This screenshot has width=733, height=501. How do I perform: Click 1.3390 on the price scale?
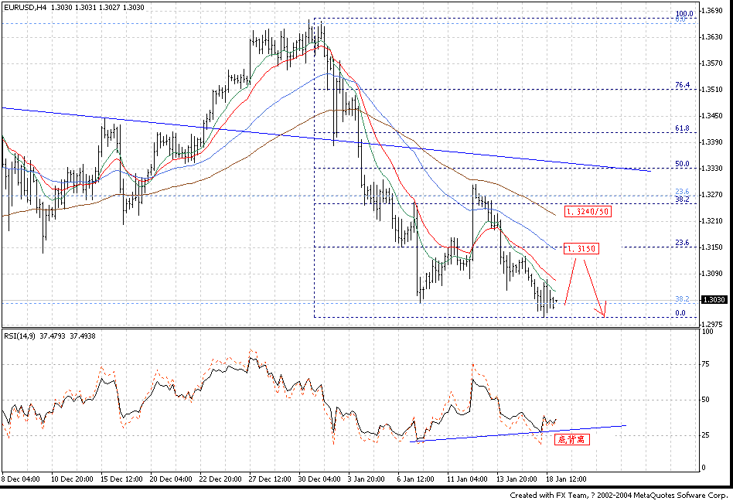pos(712,142)
